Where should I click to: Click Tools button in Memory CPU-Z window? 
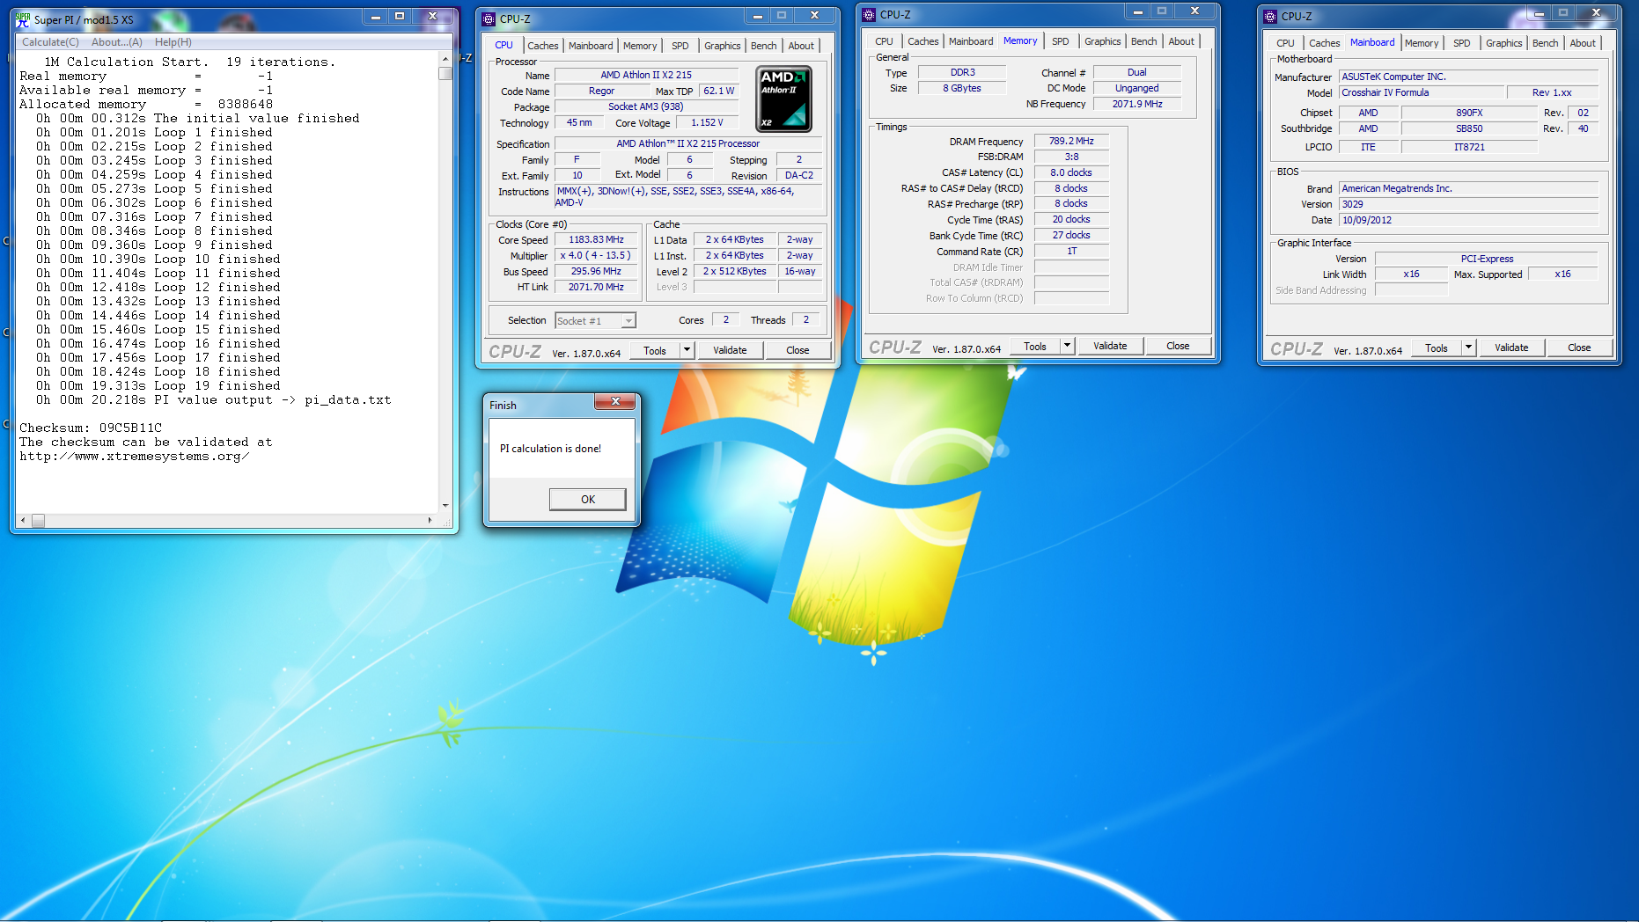pos(1035,346)
